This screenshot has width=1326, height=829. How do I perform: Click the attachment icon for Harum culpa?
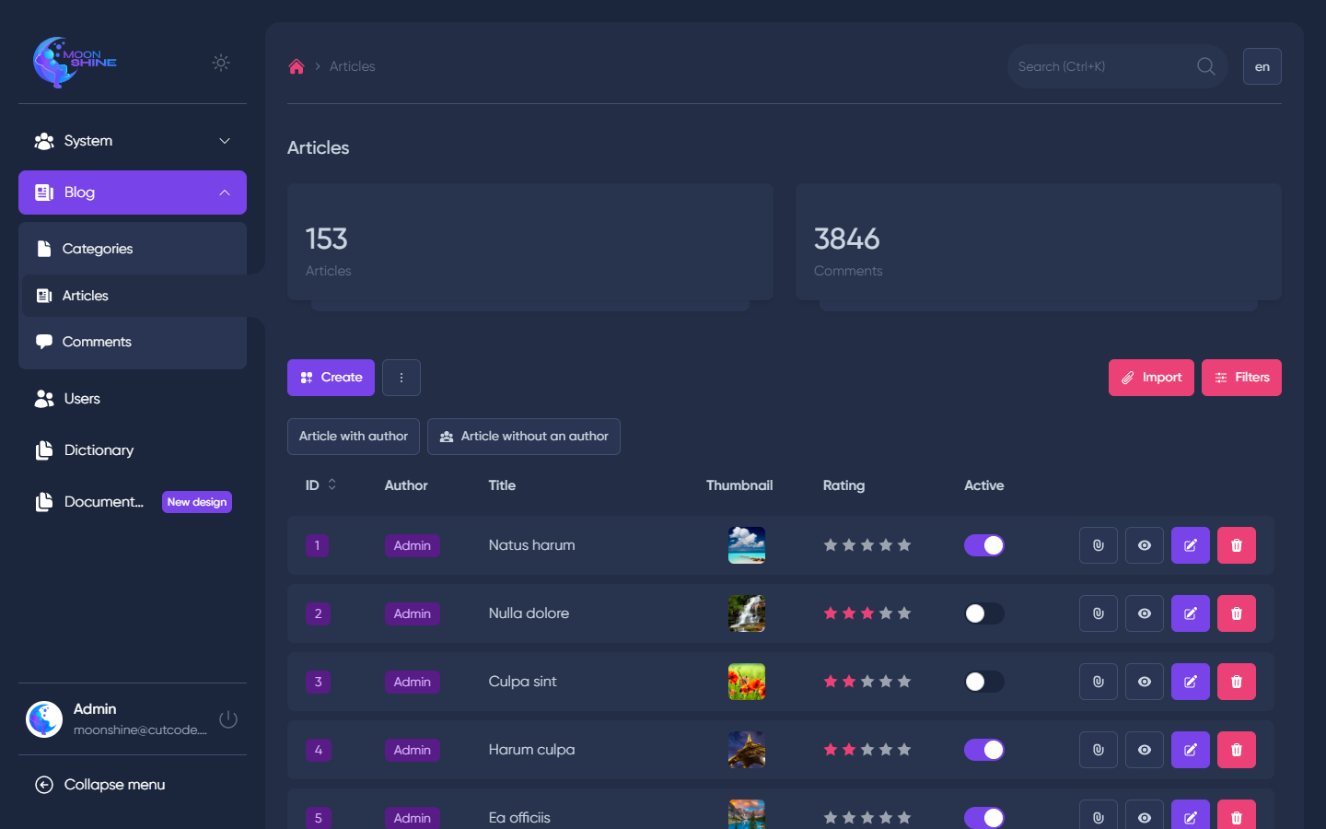[1098, 750]
